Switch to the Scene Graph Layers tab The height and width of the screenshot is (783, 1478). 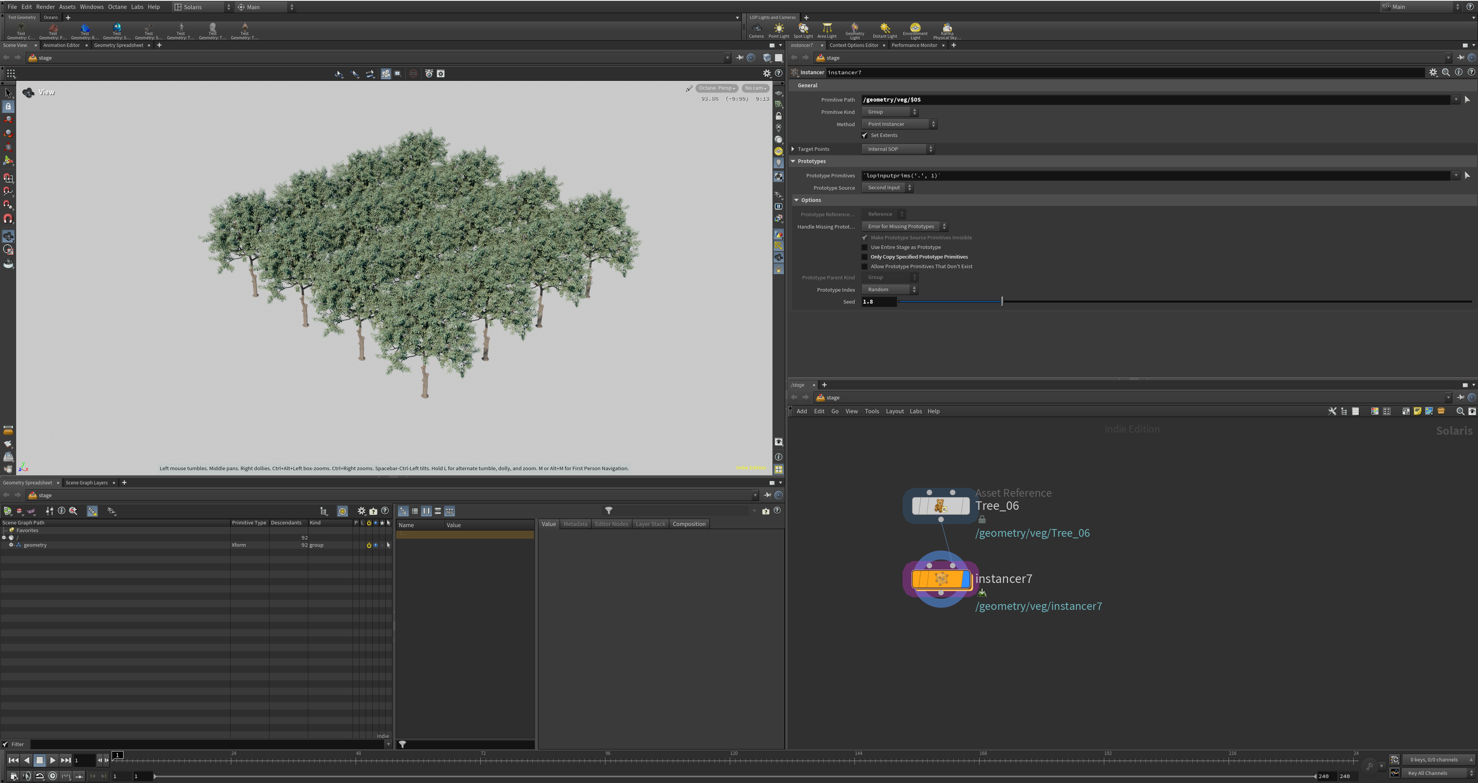87,482
